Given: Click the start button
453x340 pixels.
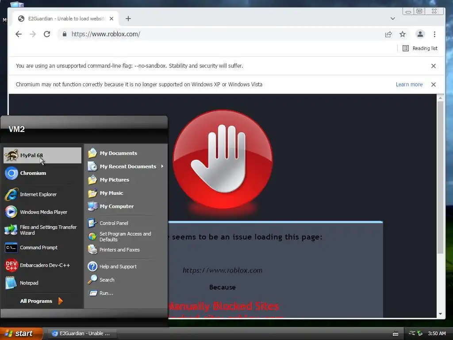Looking at the screenshot, I should tap(21, 334).
